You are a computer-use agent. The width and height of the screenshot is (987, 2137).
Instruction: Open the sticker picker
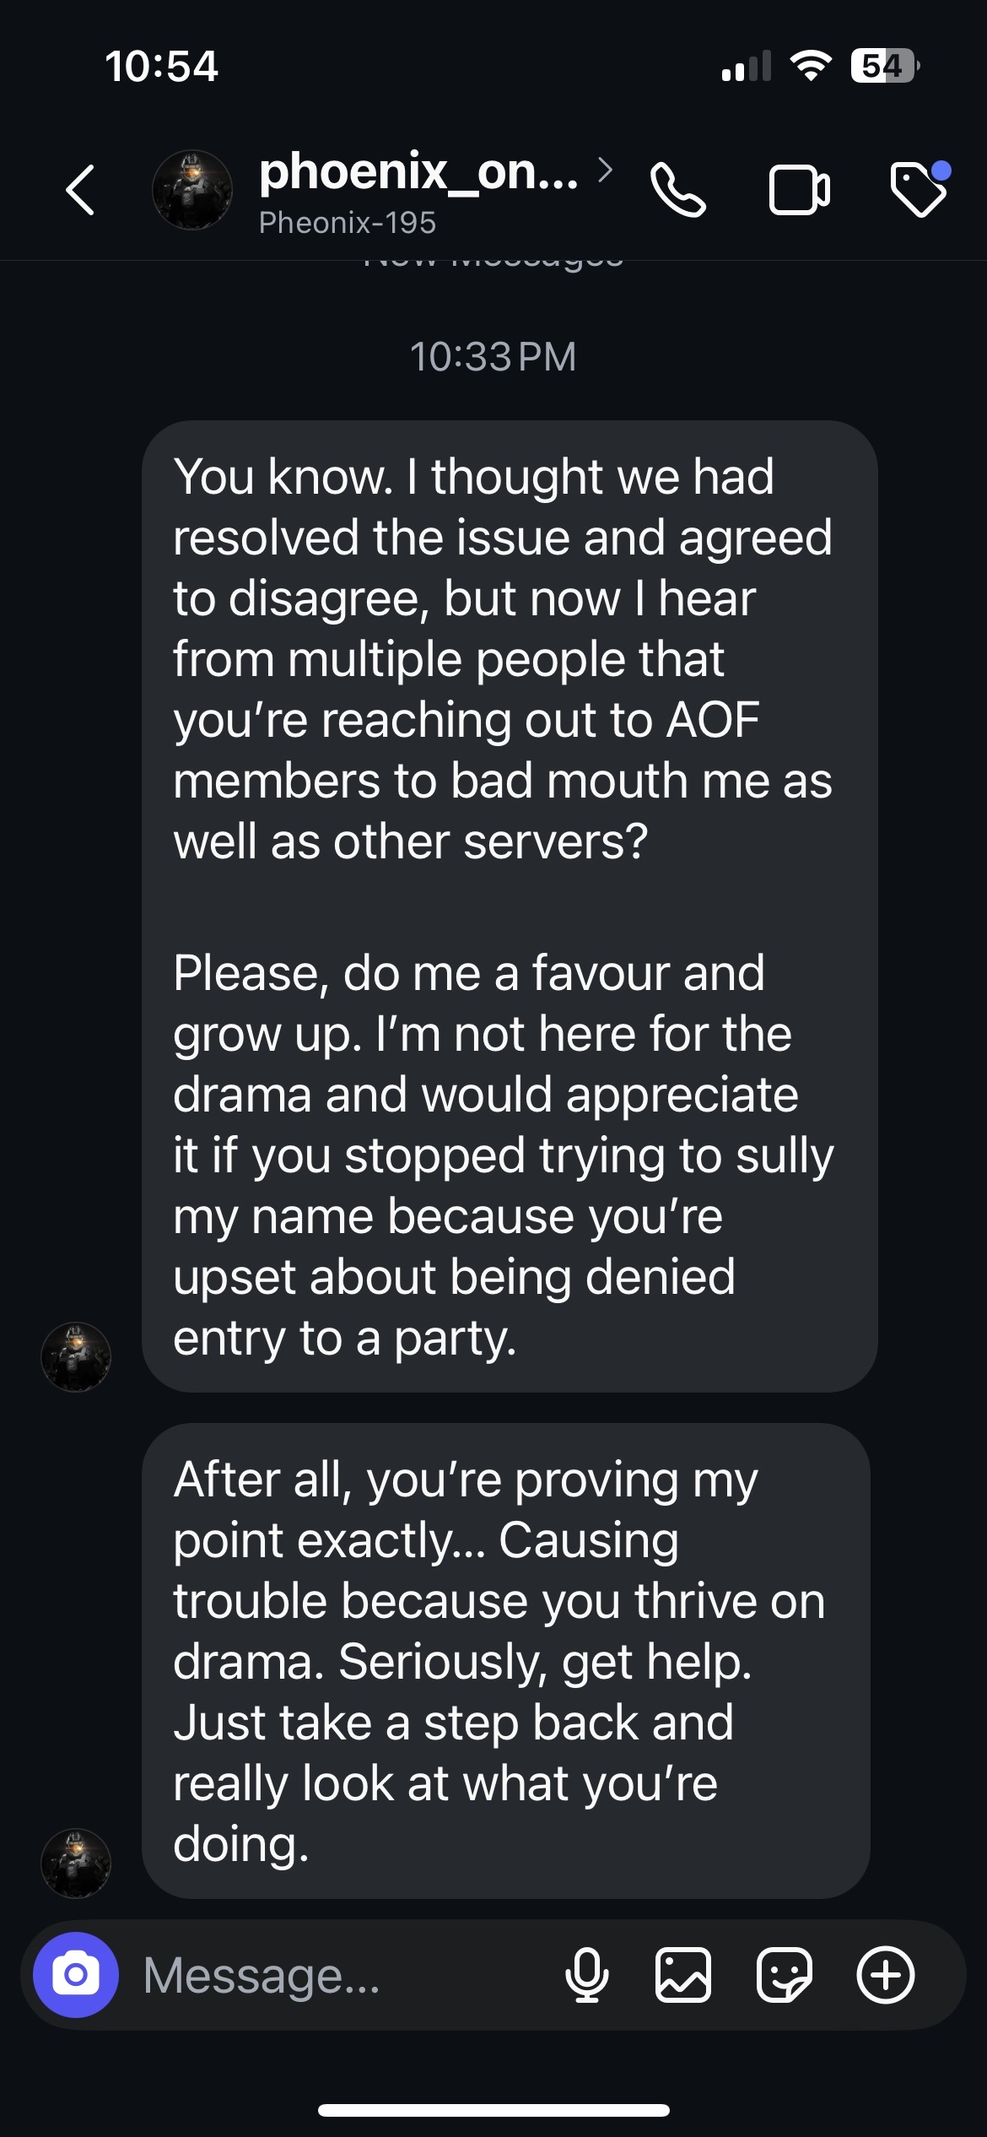tap(785, 1975)
